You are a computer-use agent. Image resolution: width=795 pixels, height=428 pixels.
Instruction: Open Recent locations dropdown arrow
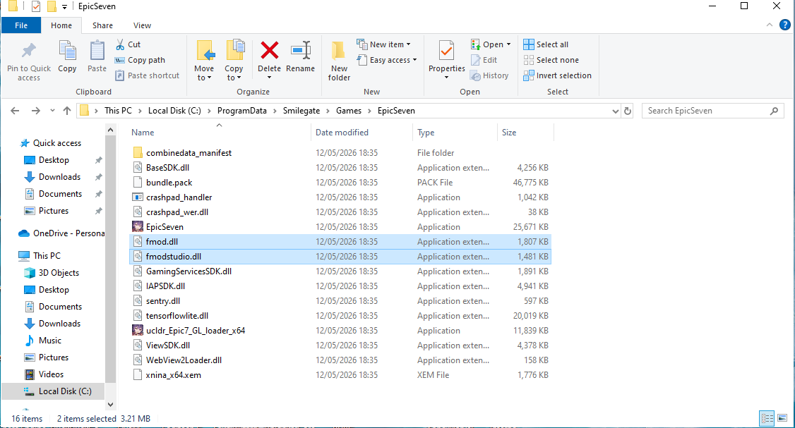(x=52, y=111)
